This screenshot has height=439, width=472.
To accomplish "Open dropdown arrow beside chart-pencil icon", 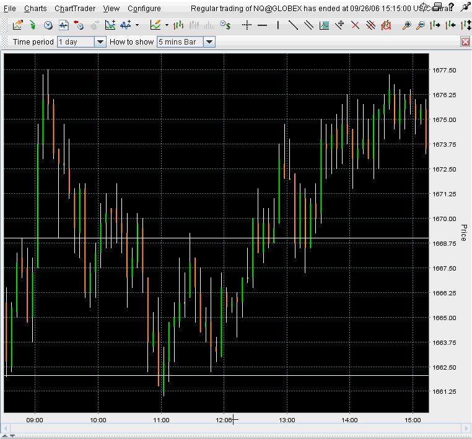I will click(167, 25).
